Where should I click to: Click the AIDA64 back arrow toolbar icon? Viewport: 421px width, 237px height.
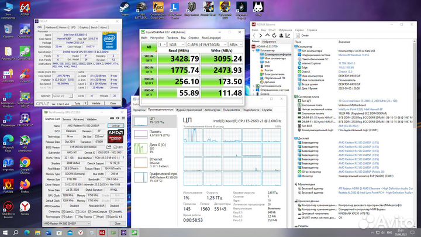click(254, 36)
